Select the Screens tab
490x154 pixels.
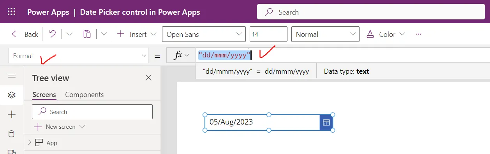click(44, 95)
